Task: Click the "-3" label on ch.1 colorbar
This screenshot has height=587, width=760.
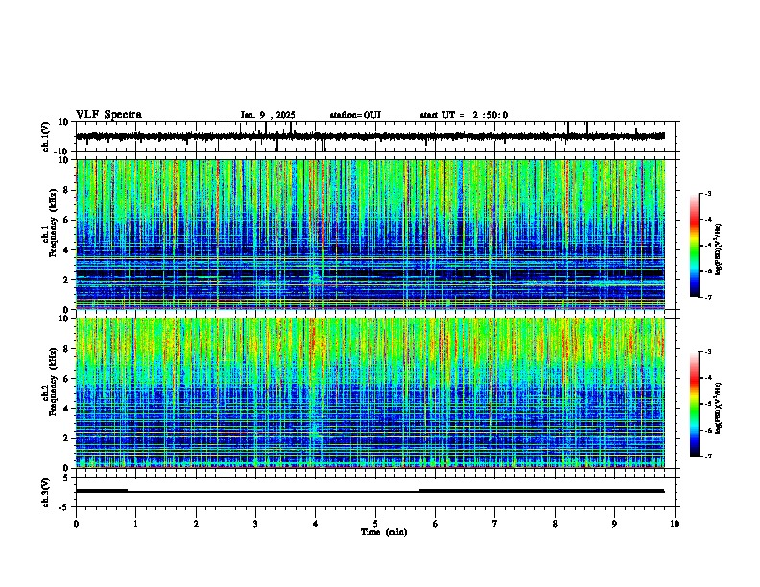Action: tap(707, 194)
